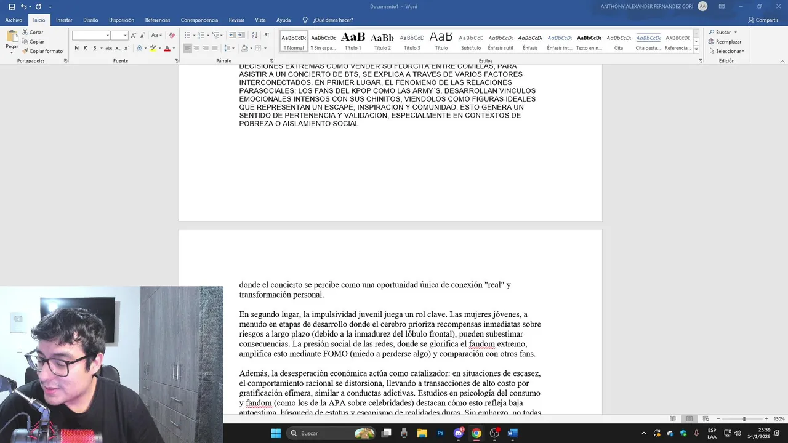This screenshot has width=788, height=443.
Task: Apply bulleted list icon
Action: click(187, 35)
